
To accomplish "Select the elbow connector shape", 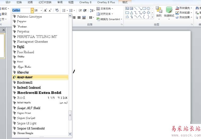I will [136, 13].
